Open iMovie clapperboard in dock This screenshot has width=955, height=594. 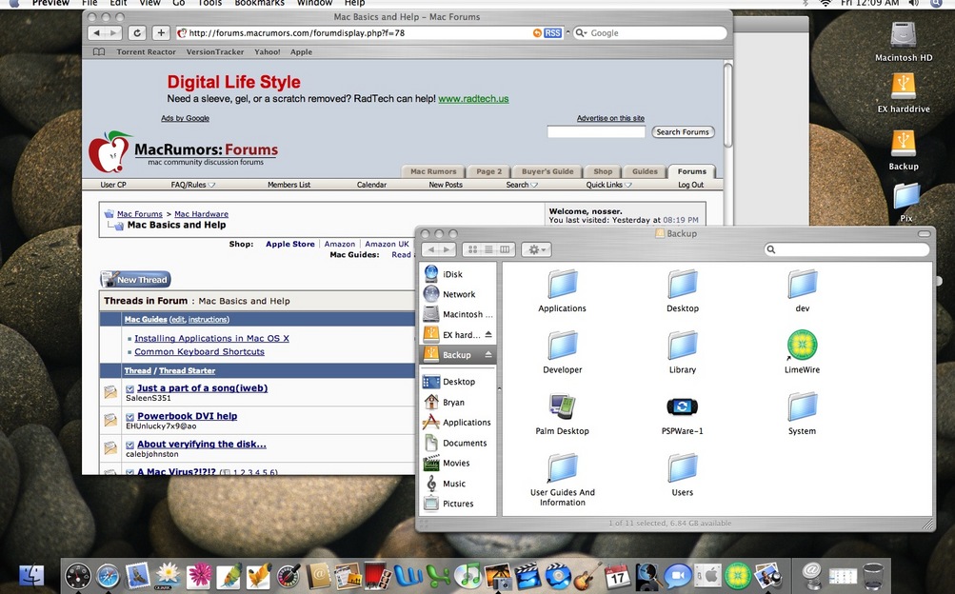click(x=527, y=576)
